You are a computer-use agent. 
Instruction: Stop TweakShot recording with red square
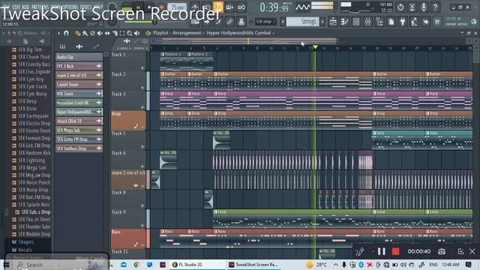point(395,252)
